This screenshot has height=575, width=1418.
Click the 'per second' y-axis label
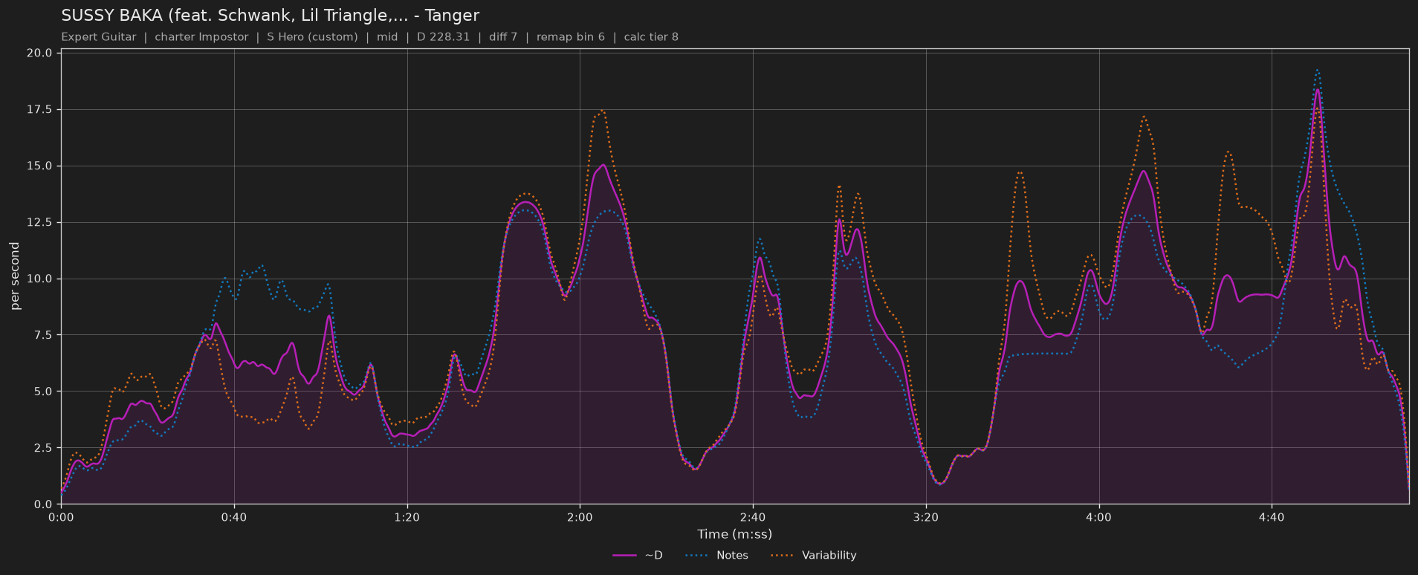coord(16,276)
